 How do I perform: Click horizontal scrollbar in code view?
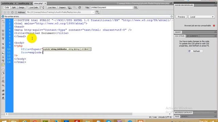[70, 114]
